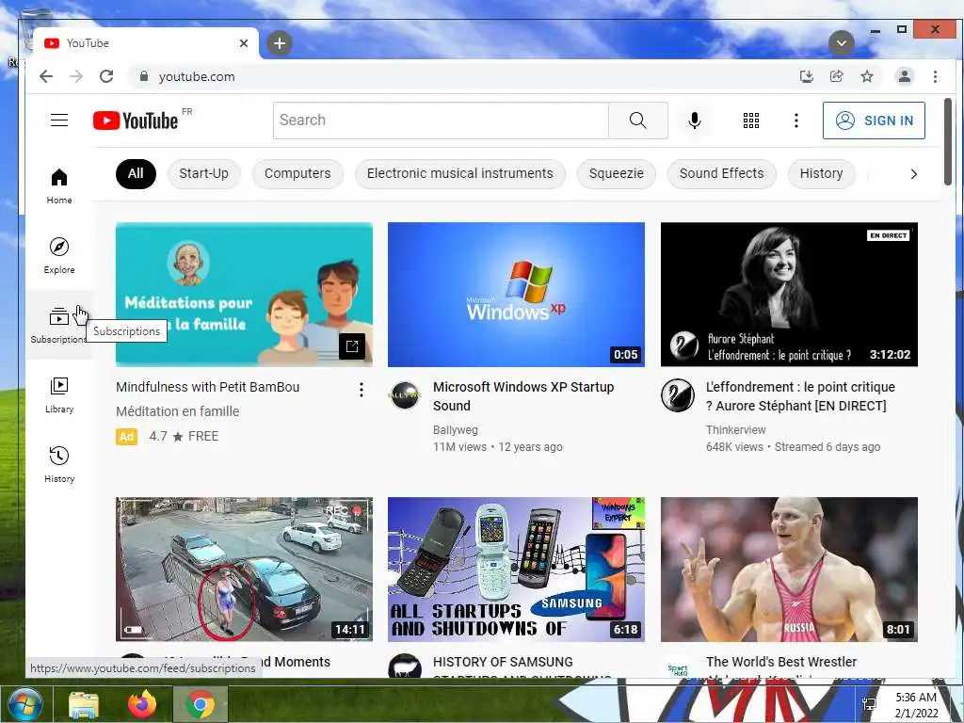Select Electronic musical instruments chip
Screen dimensions: 964x723
tap(459, 173)
